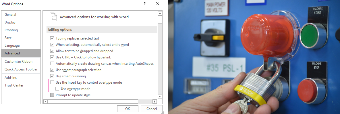Uncheck automatically select entire word option
The width and height of the screenshot is (340, 114).
point(52,45)
